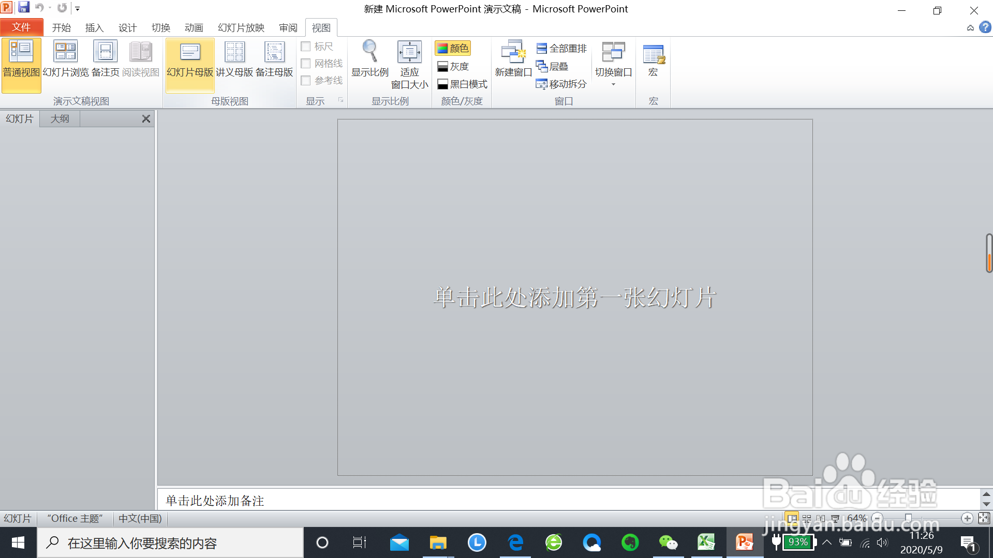The height and width of the screenshot is (558, 993).
Task: Show hidden system tray icons
Action: (x=827, y=542)
